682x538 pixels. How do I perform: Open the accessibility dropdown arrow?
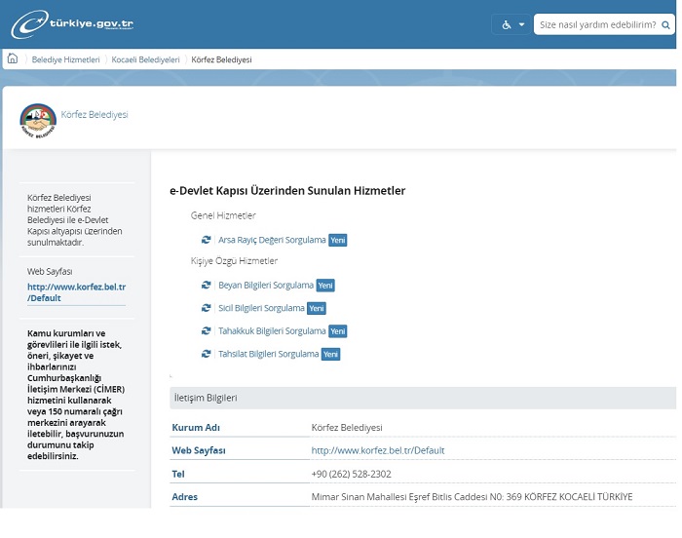point(521,24)
